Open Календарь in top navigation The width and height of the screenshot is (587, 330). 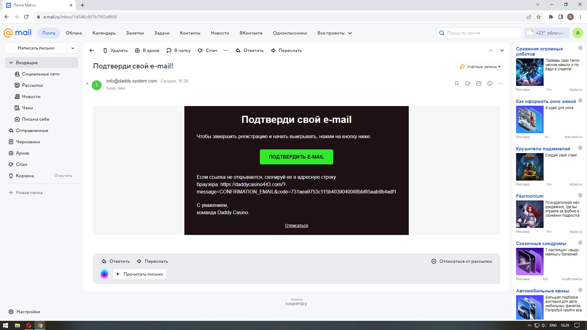click(104, 33)
